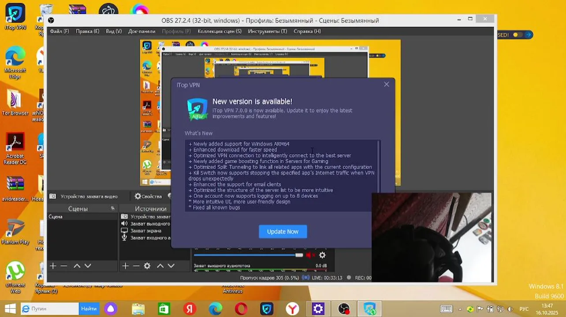Screen dimensions: 566x317
Task: Click the Найти search button
Action: [x=89, y=309]
